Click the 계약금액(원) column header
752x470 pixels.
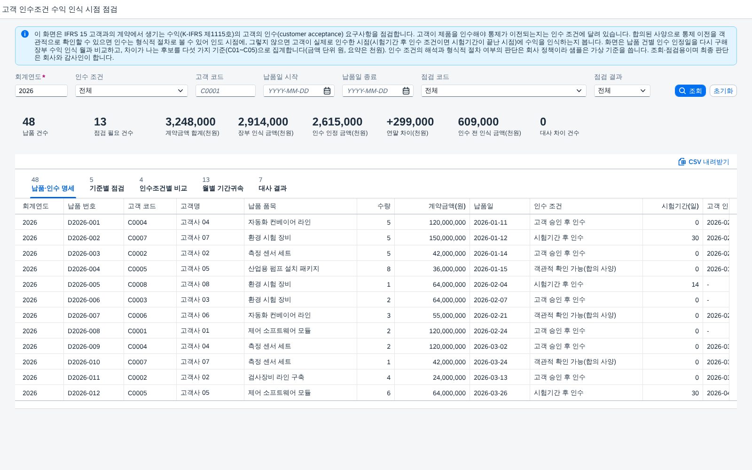432,206
